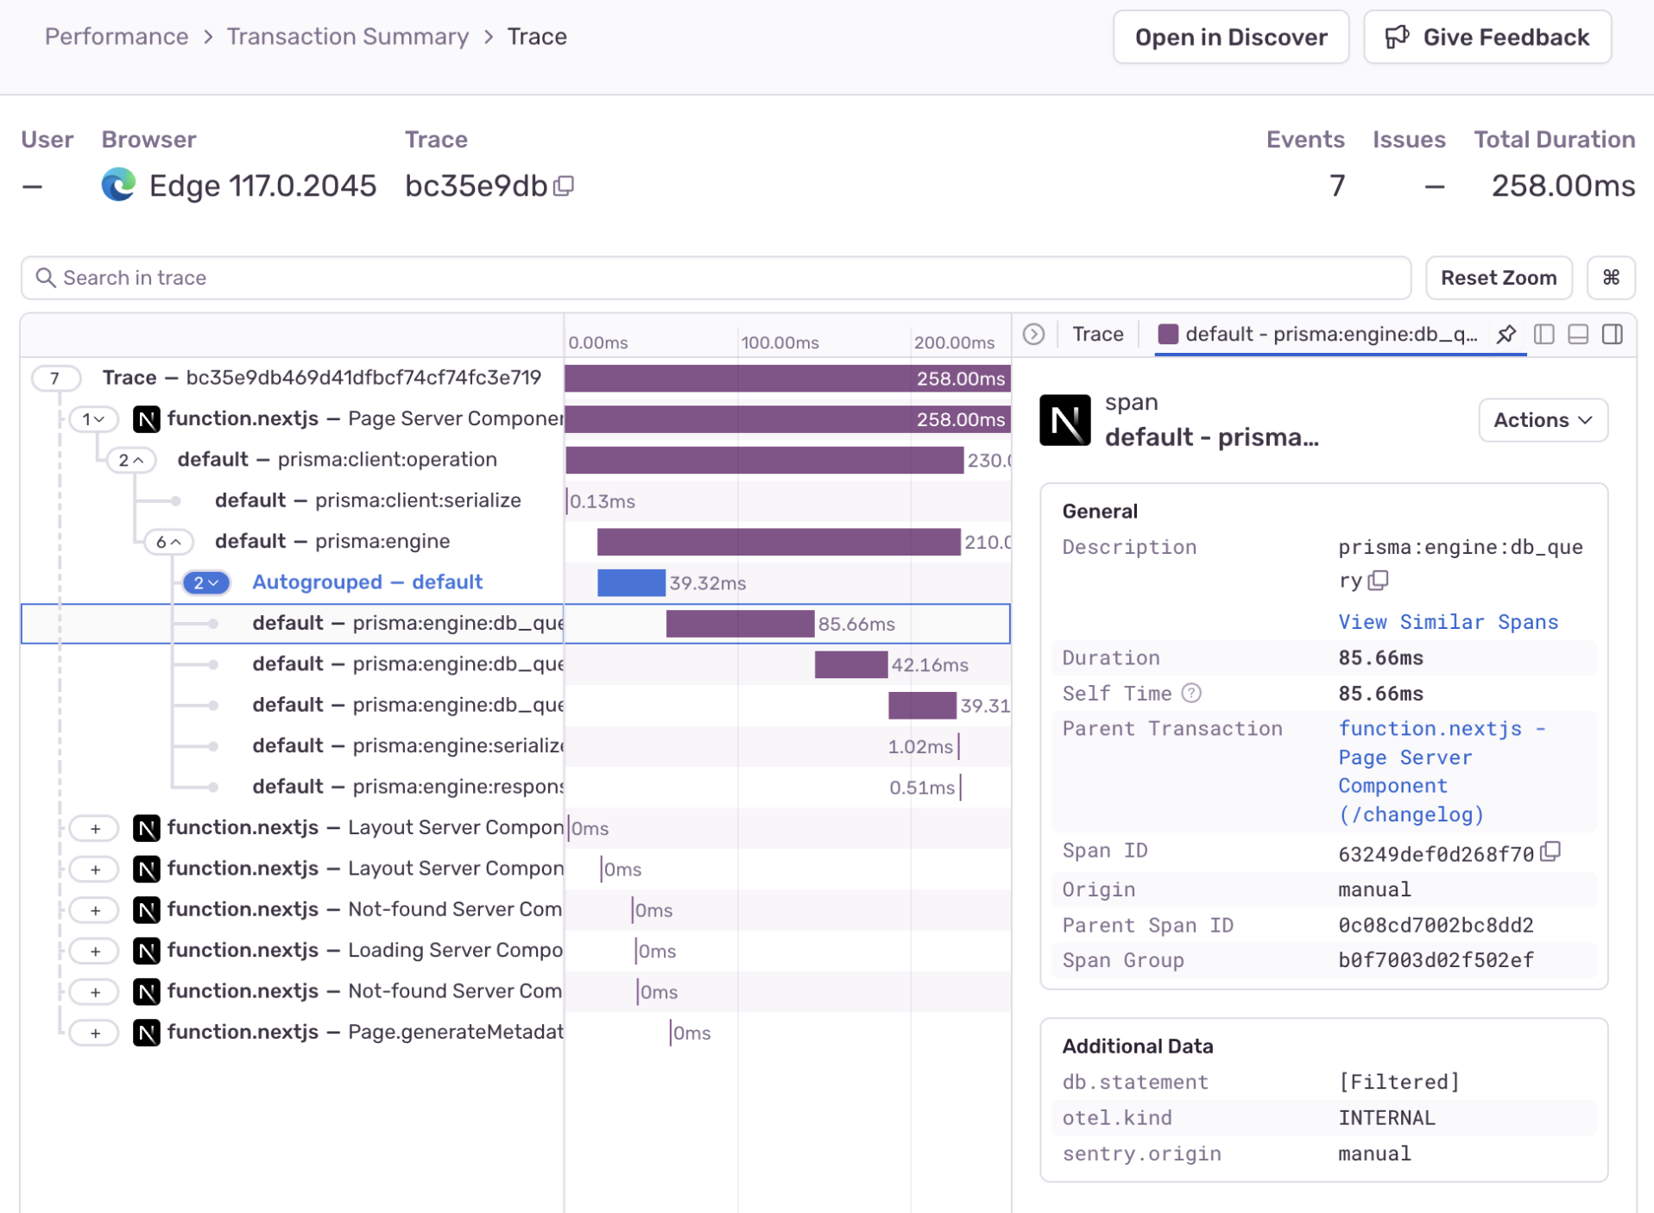Open the Actions dropdown menu
Viewport: 1654px width, 1213px height.
[x=1542, y=420]
